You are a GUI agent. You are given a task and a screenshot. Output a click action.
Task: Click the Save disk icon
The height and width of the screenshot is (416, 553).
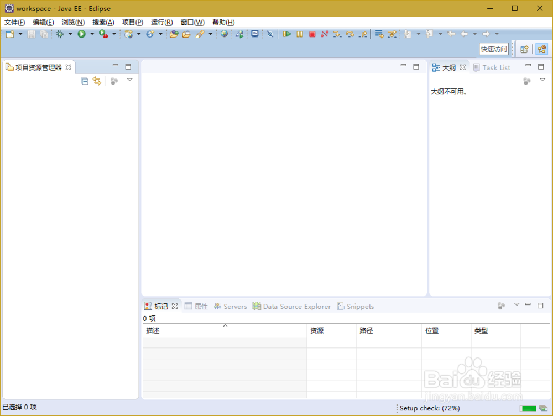click(32, 34)
